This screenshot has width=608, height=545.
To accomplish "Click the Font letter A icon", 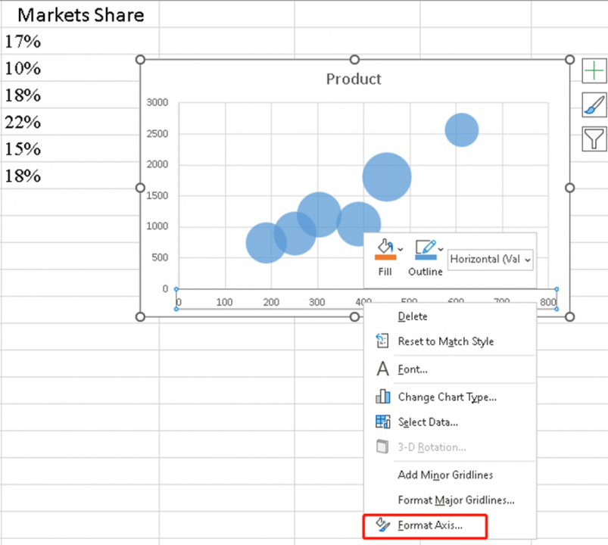I will 382,369.
